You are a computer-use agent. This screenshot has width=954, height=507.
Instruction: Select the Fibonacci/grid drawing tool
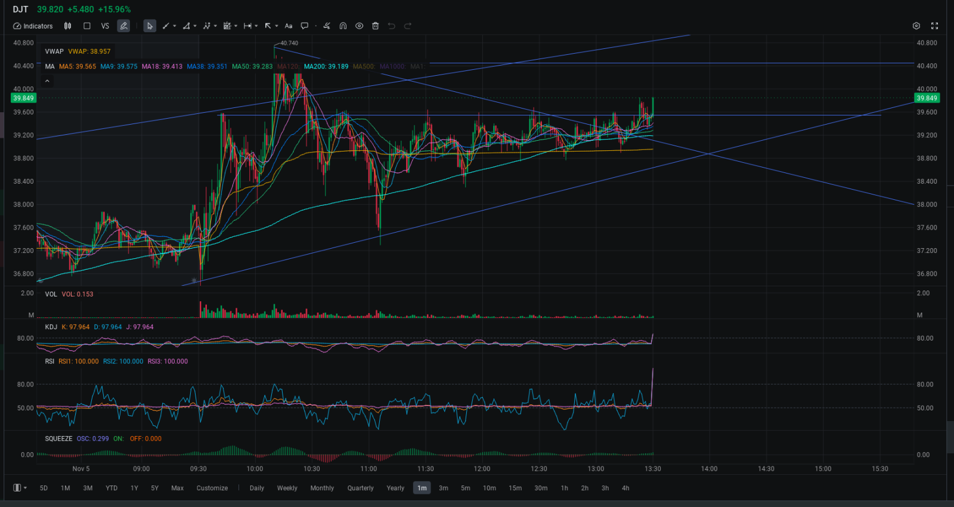tap(227, 26)
